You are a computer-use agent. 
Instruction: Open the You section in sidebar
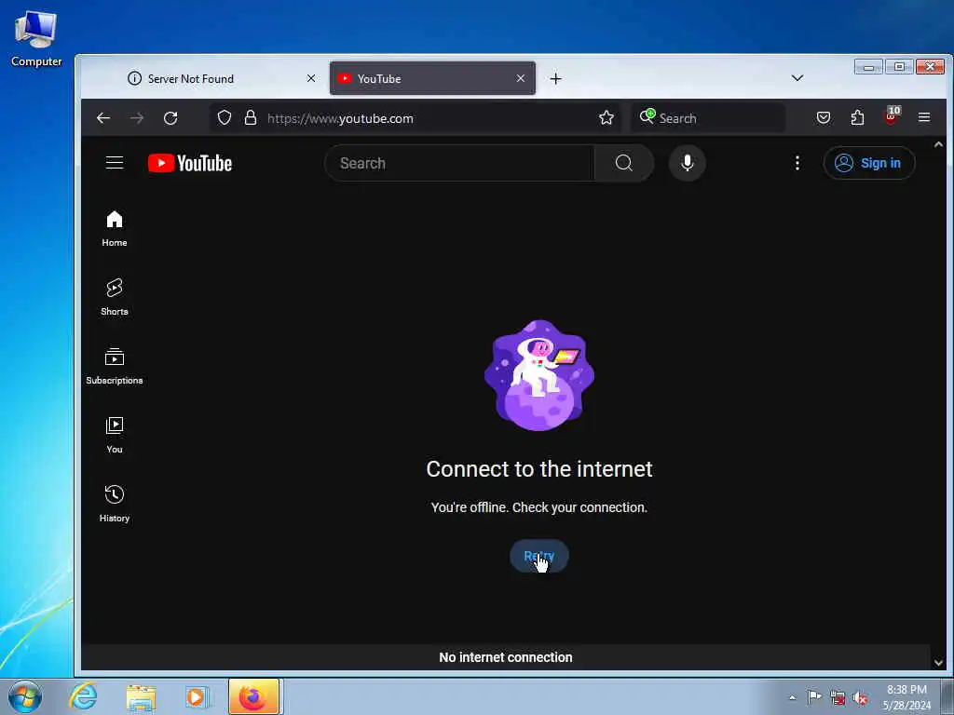tap(115, 435)
